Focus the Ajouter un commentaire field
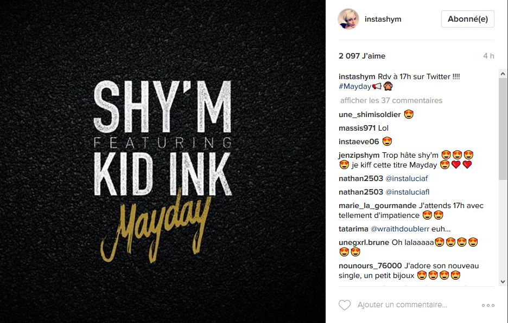508x323 pixels. (x=402, y=305)
